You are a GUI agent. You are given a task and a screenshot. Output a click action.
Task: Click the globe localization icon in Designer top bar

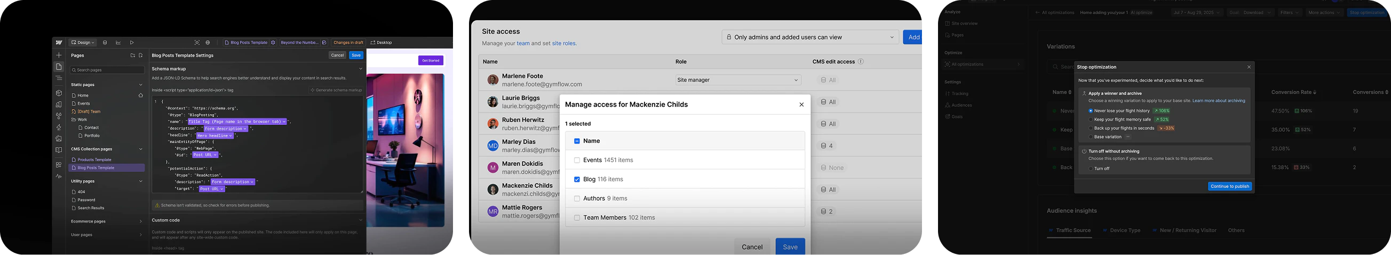[x=208, y=43]
